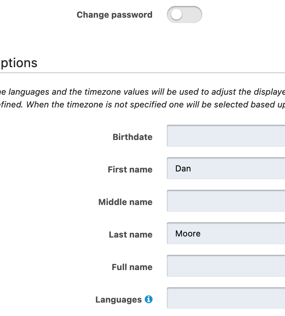Click the Languages info icon

[x=149, y=299]
